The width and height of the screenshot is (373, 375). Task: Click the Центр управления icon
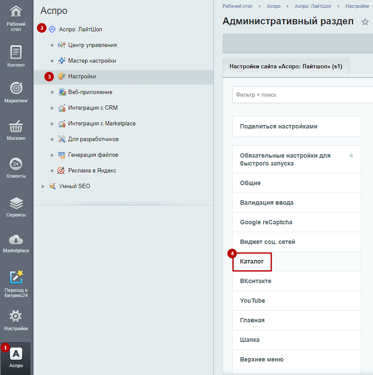pos(62,45)
